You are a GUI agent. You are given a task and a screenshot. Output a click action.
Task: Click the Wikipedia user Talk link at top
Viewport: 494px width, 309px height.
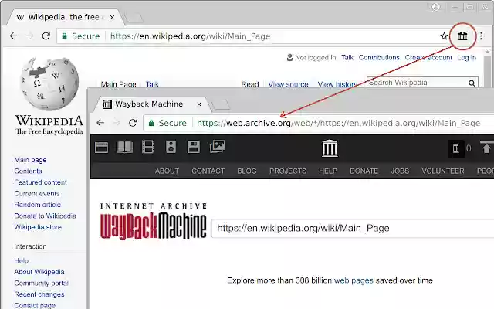click(x=347, y=58)
